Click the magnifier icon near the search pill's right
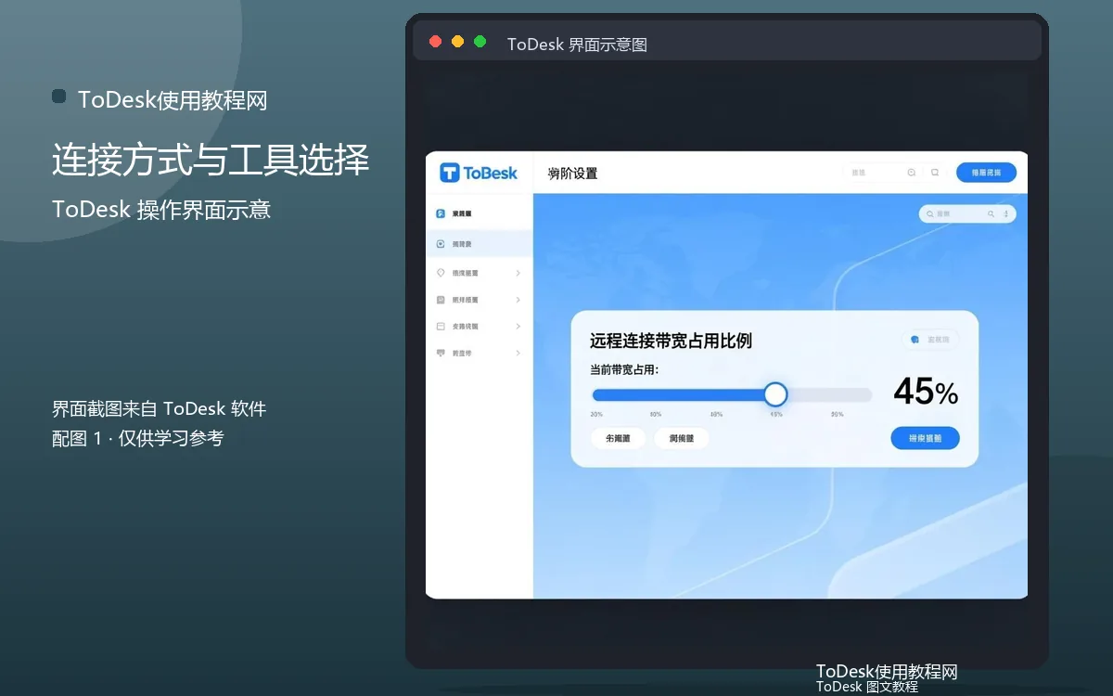The image size is (1113, 696). point(991,213)
